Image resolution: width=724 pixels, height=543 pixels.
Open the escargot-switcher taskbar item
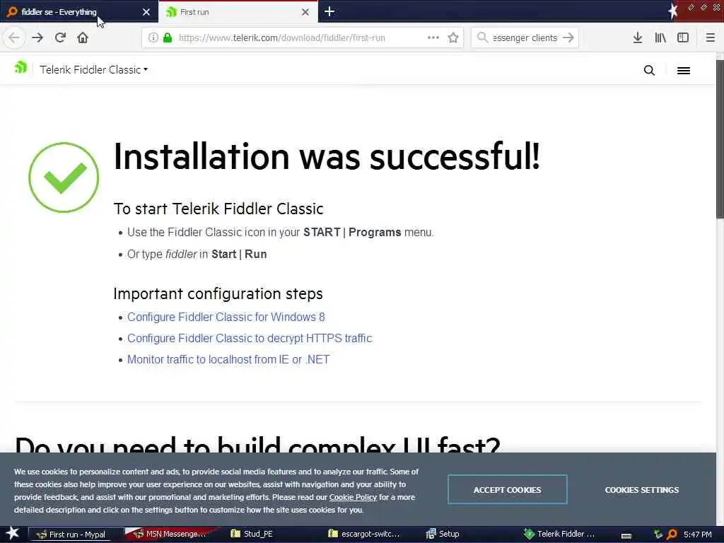click(x=364, y=535)
